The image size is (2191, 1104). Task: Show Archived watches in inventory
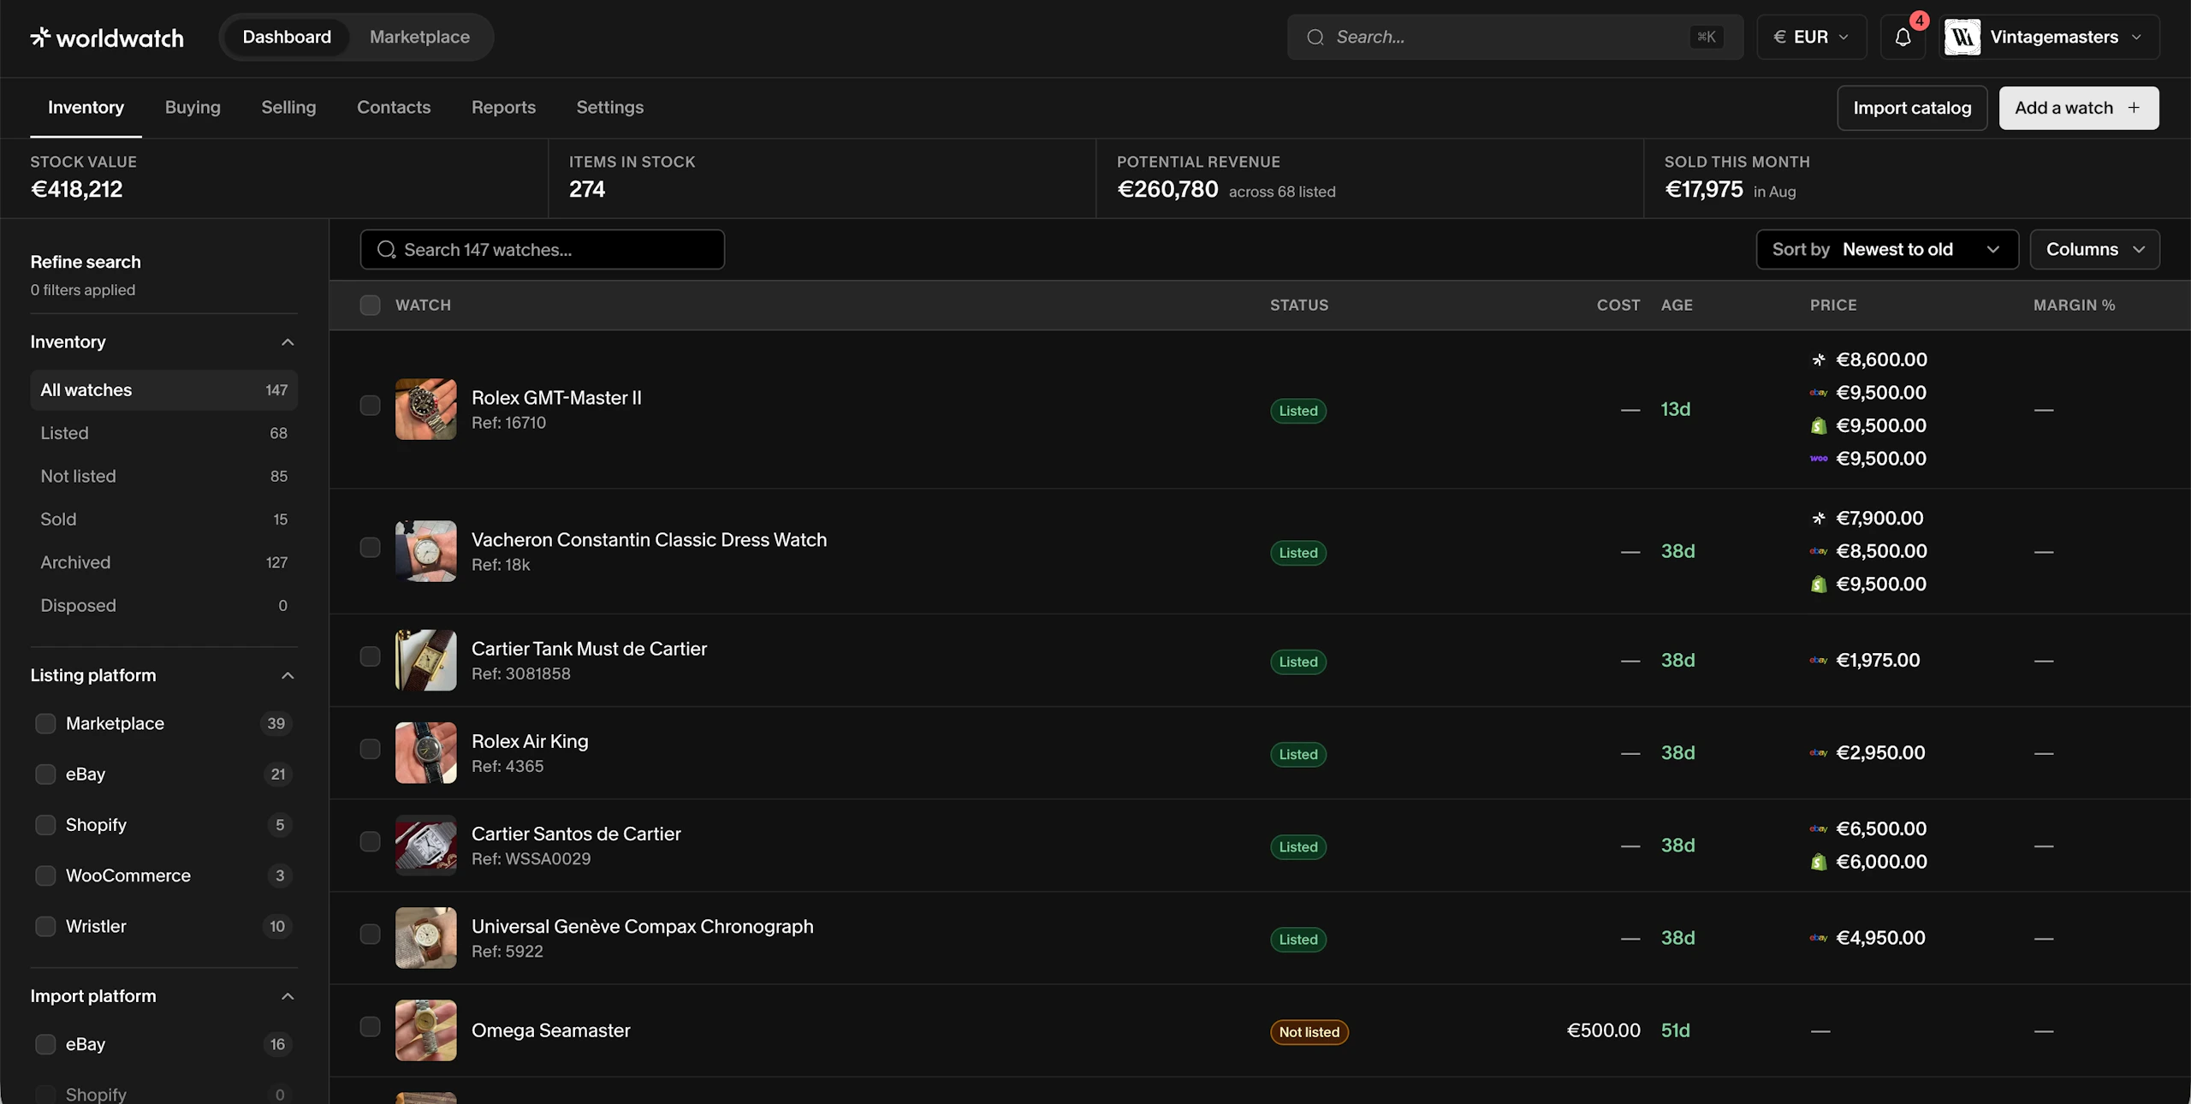[x=163, y=562]
